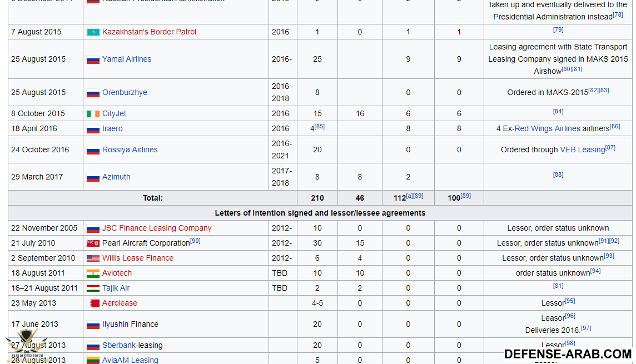Click the US flag beside Willis Lease Finance
636x364 pixels.
93,258
